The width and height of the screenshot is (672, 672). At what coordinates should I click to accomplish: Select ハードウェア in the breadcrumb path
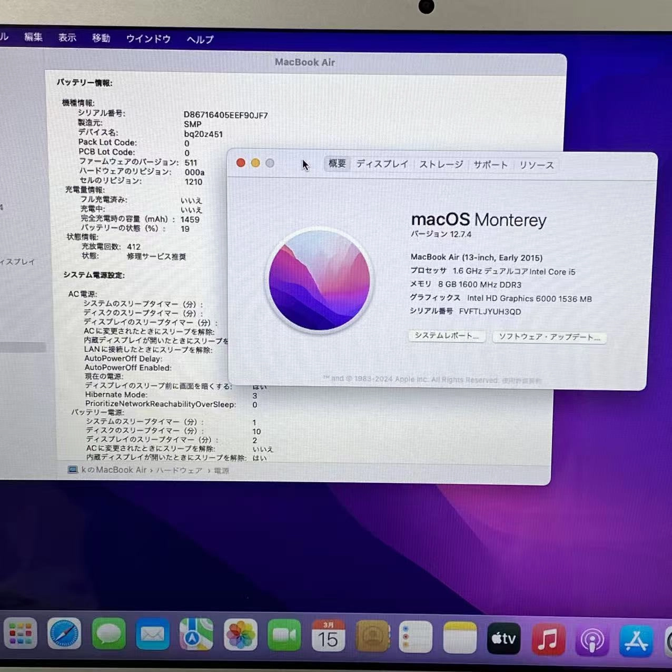179,470
